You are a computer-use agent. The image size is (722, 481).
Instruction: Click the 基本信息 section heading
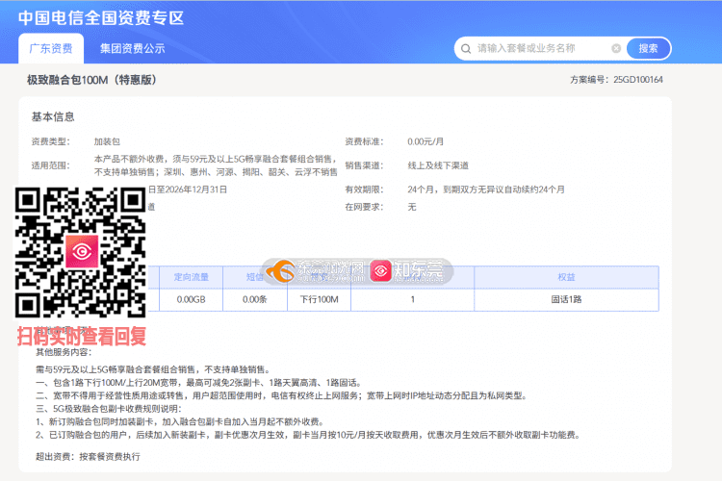[53, 116]
